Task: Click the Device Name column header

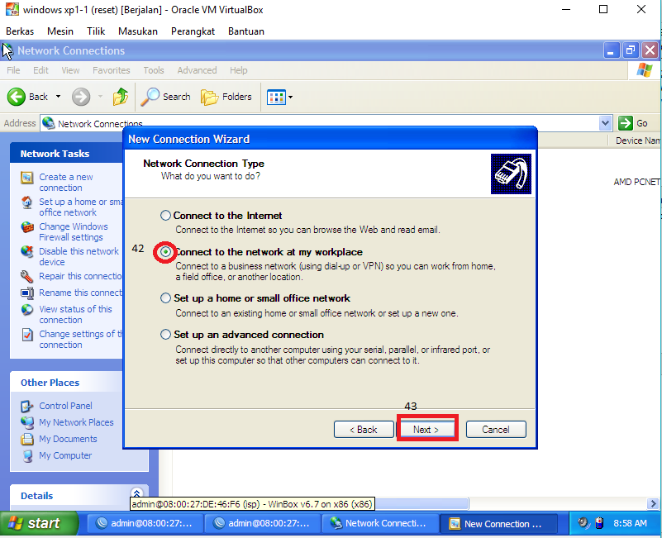Action: [x=635, y=140]
